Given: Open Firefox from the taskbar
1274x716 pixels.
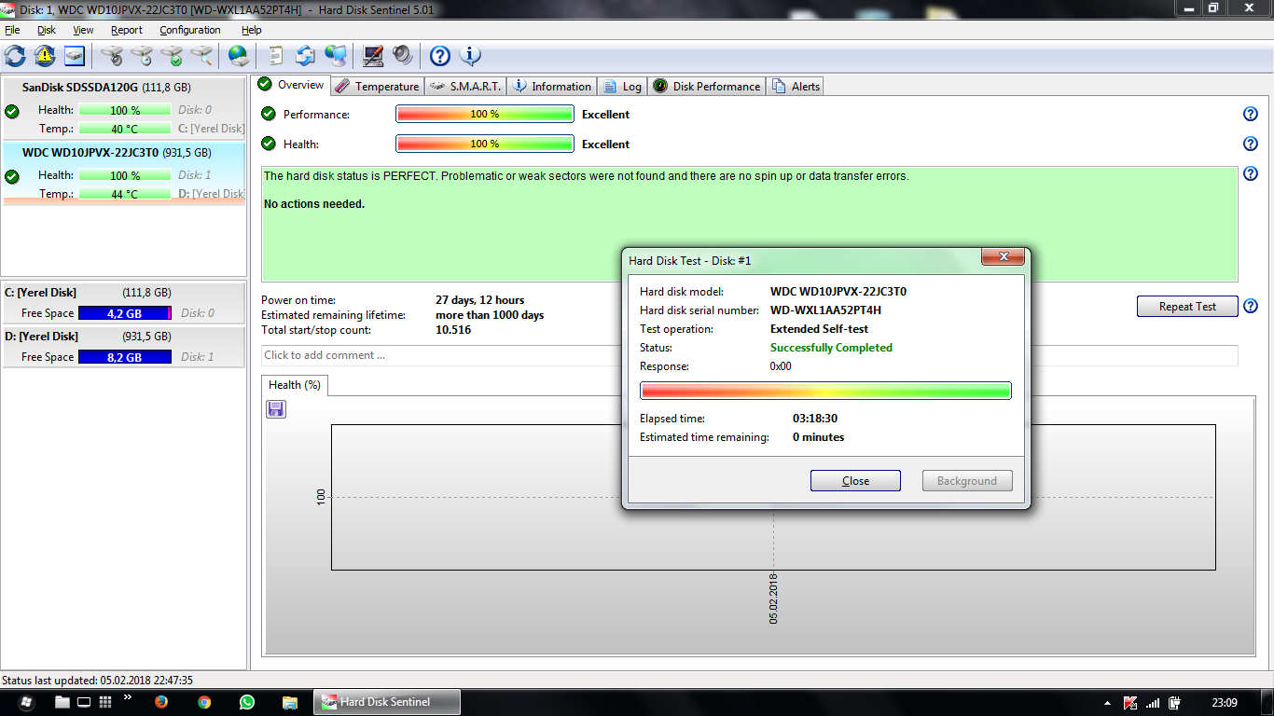Looking at the screenshot, I should [160, 702].
